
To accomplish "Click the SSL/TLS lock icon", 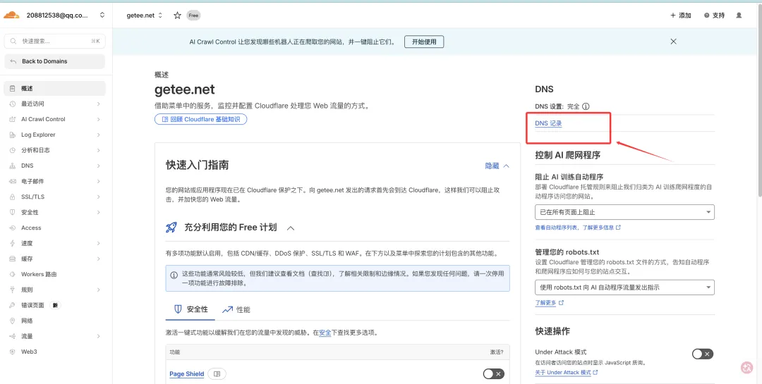I will pos(13,197).
